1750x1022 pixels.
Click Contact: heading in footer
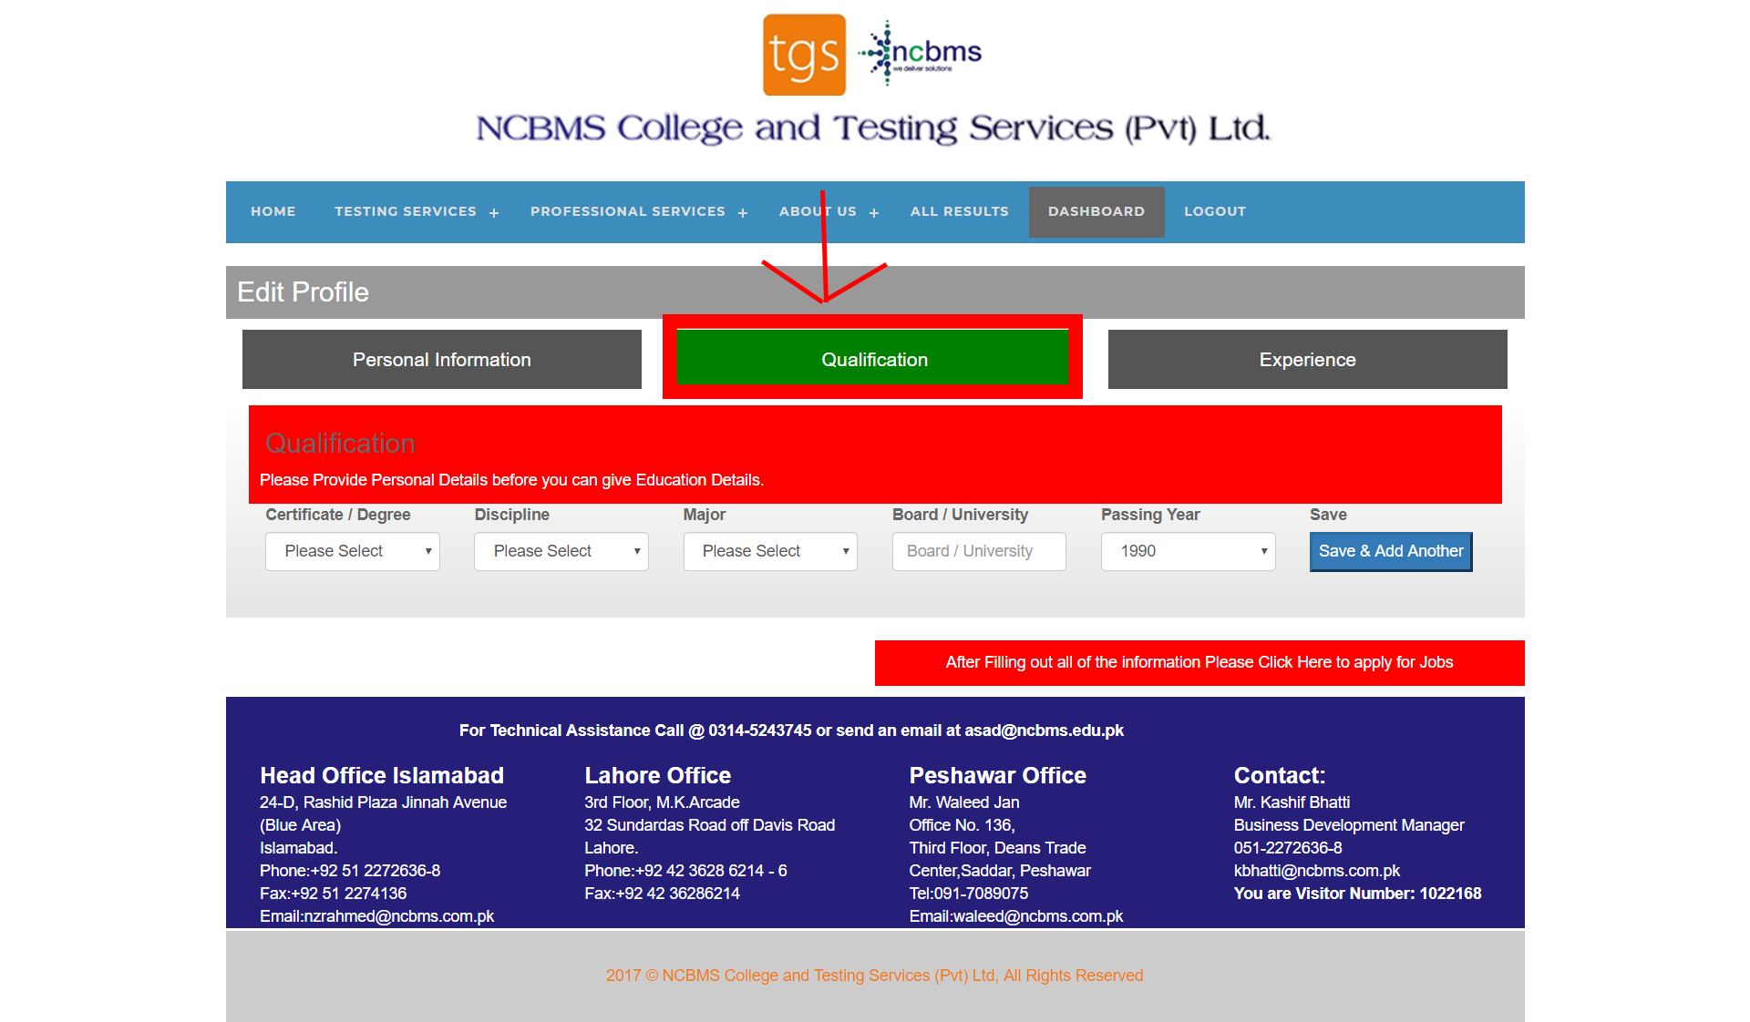coord(1280,775)
